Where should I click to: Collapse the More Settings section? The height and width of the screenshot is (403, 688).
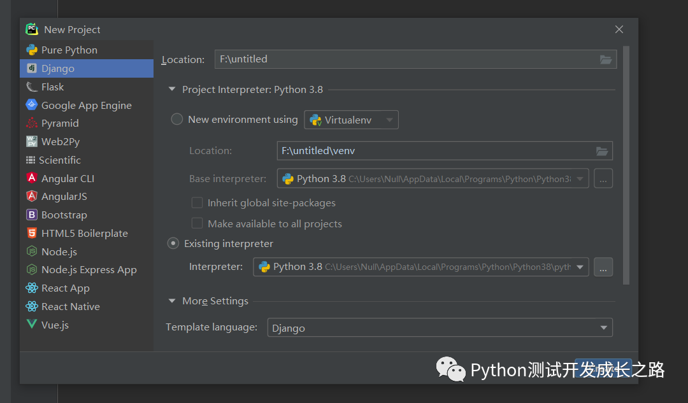[x=172, y=301]
